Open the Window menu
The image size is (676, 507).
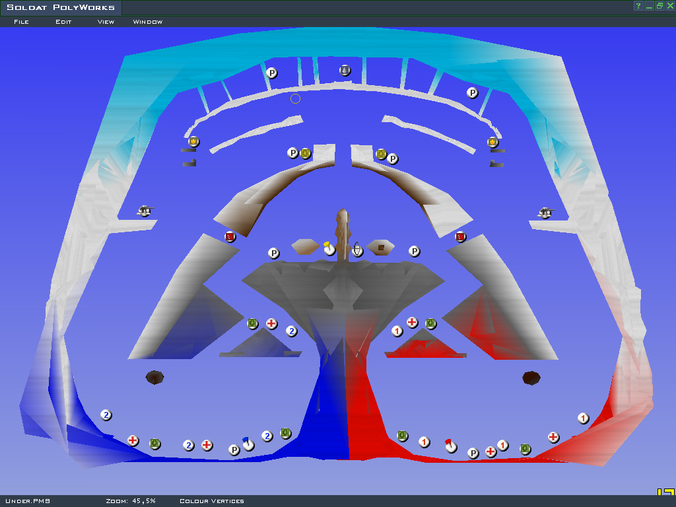coord(148,22)
